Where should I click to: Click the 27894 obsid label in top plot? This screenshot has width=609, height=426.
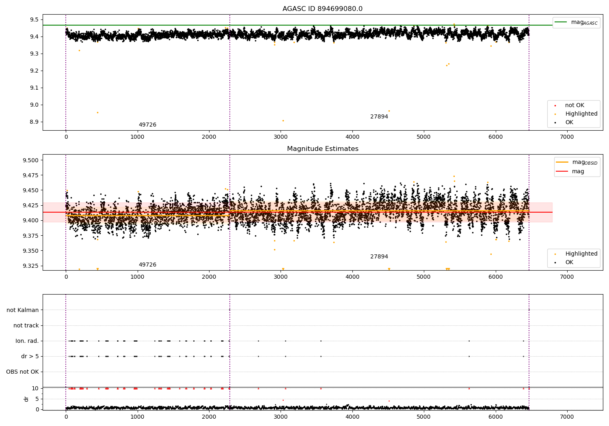pyautogui.click(x=379, y=117)
